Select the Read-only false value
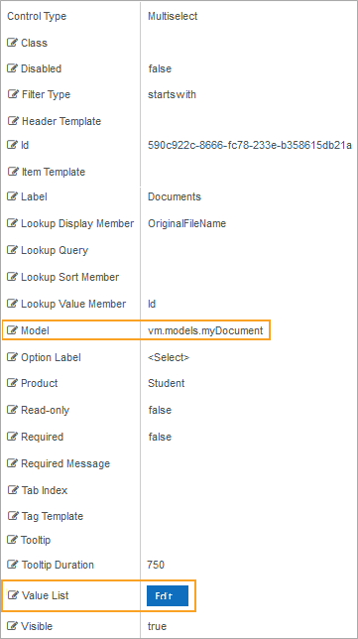The image size is (358, 639). click(x=160, y=410)
